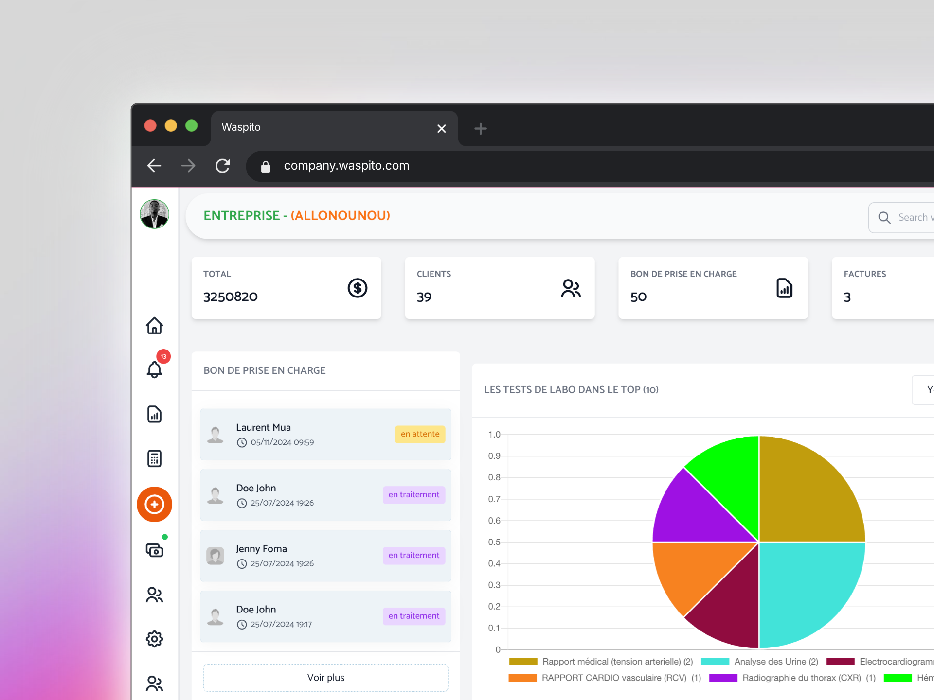The image size is (934, 700).
Task: Open notifications bell with 13 badge
Action: tap(154, 369)
